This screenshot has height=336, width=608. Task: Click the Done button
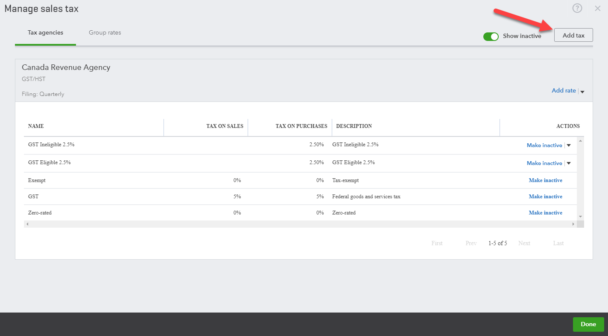(588, 324)
